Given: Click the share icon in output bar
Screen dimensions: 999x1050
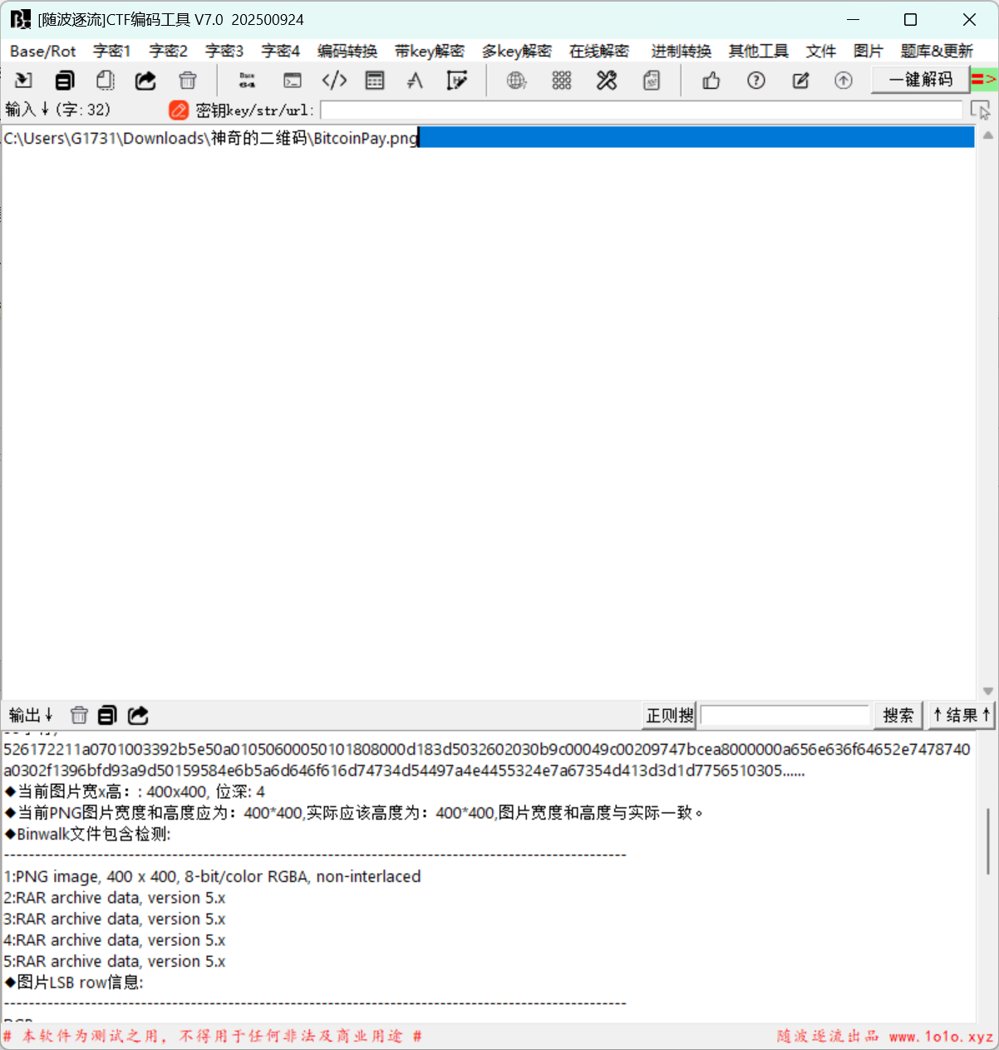Looking at the screenshot, I should [138, 715].
